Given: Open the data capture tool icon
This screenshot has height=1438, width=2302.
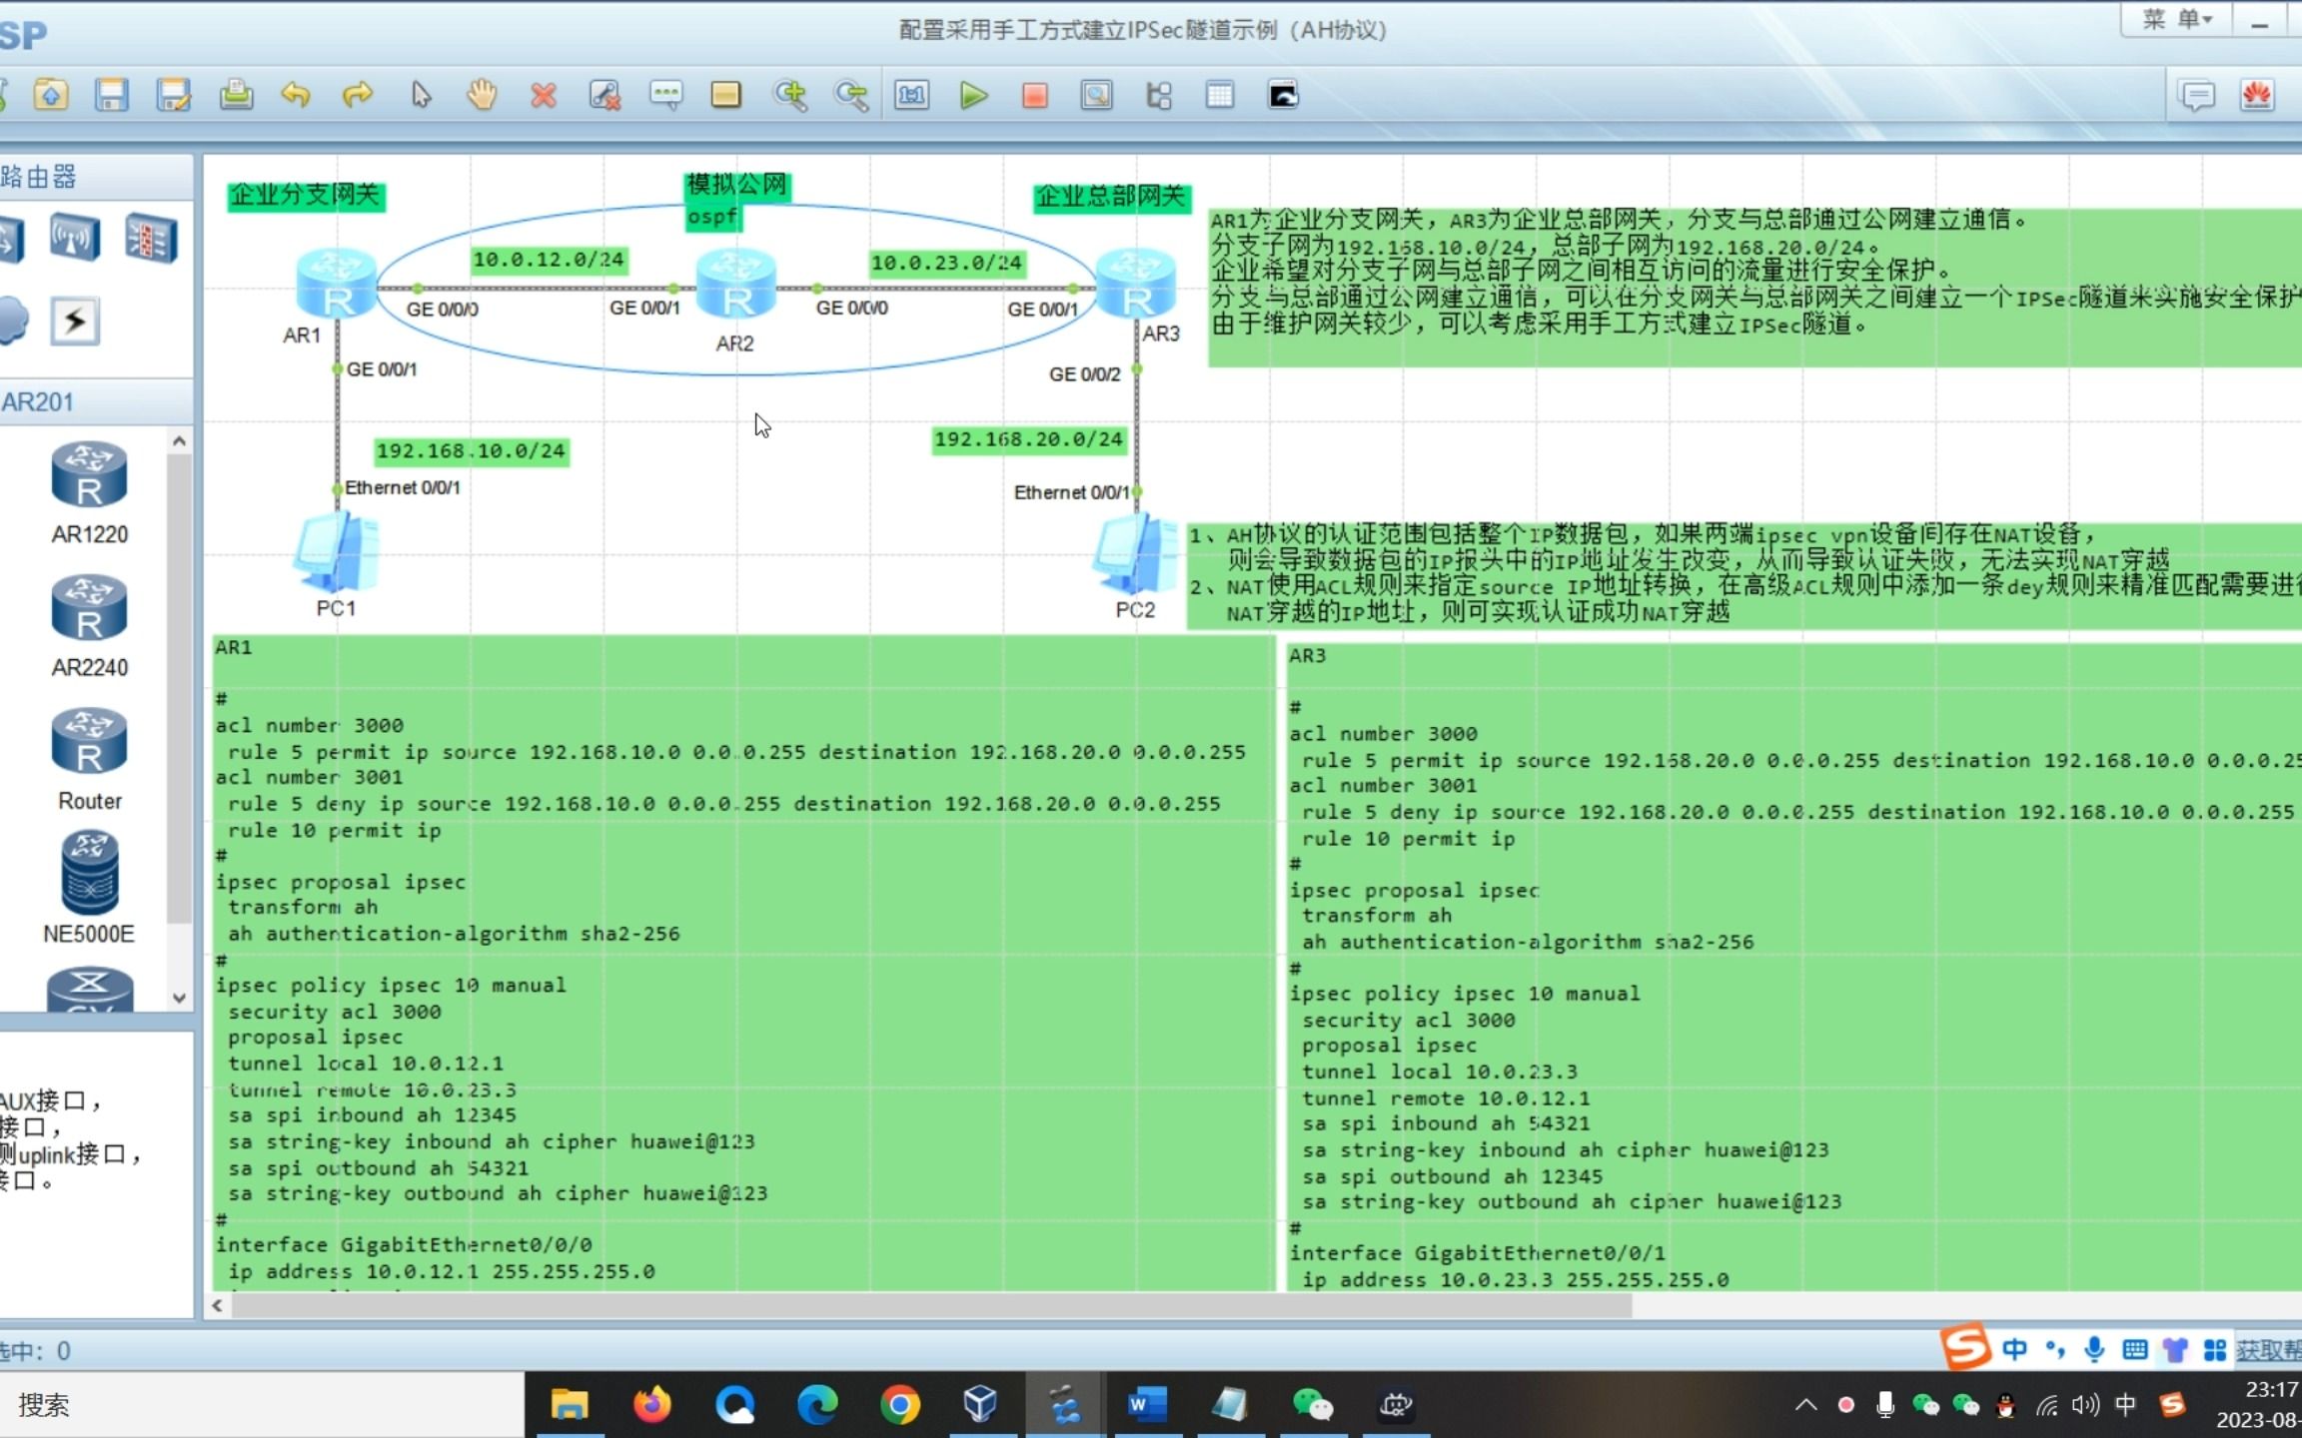Looking at the screenshot, I should tap(1096, 96).
